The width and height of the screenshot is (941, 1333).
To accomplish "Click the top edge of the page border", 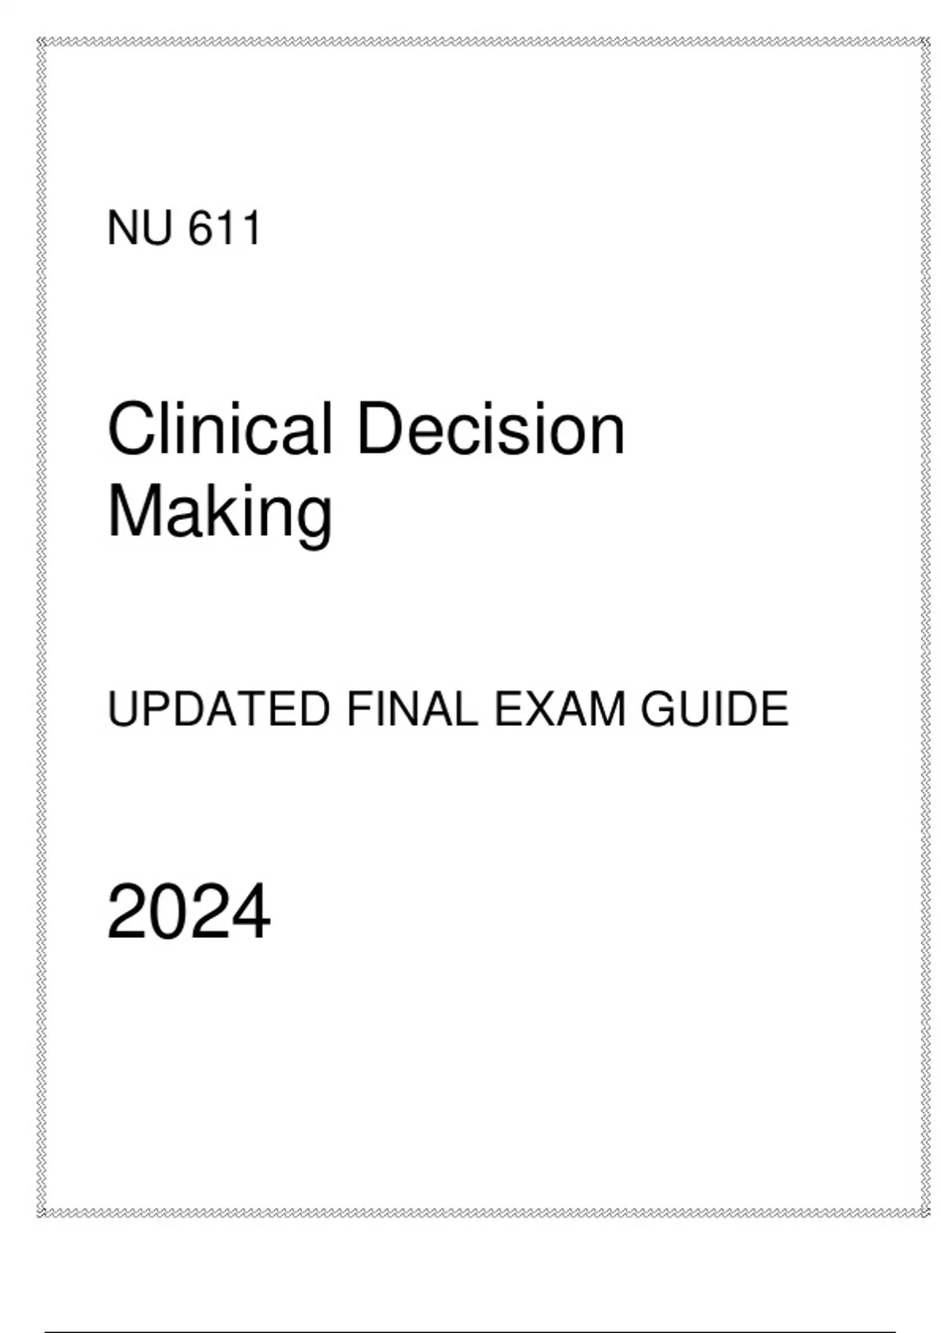I will coord(482,42).
